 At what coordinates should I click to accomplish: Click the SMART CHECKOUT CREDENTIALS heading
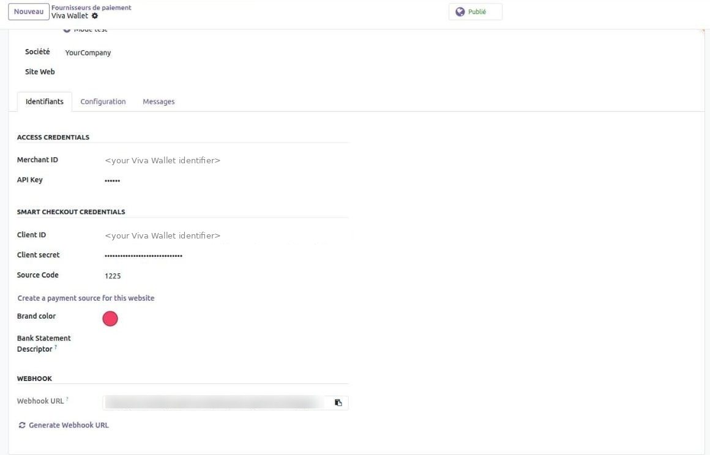[x=71, y=212]
